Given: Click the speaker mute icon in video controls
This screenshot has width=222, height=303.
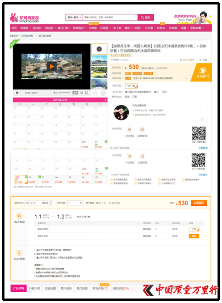Looking at the screenshot, I should coord(55,93).
